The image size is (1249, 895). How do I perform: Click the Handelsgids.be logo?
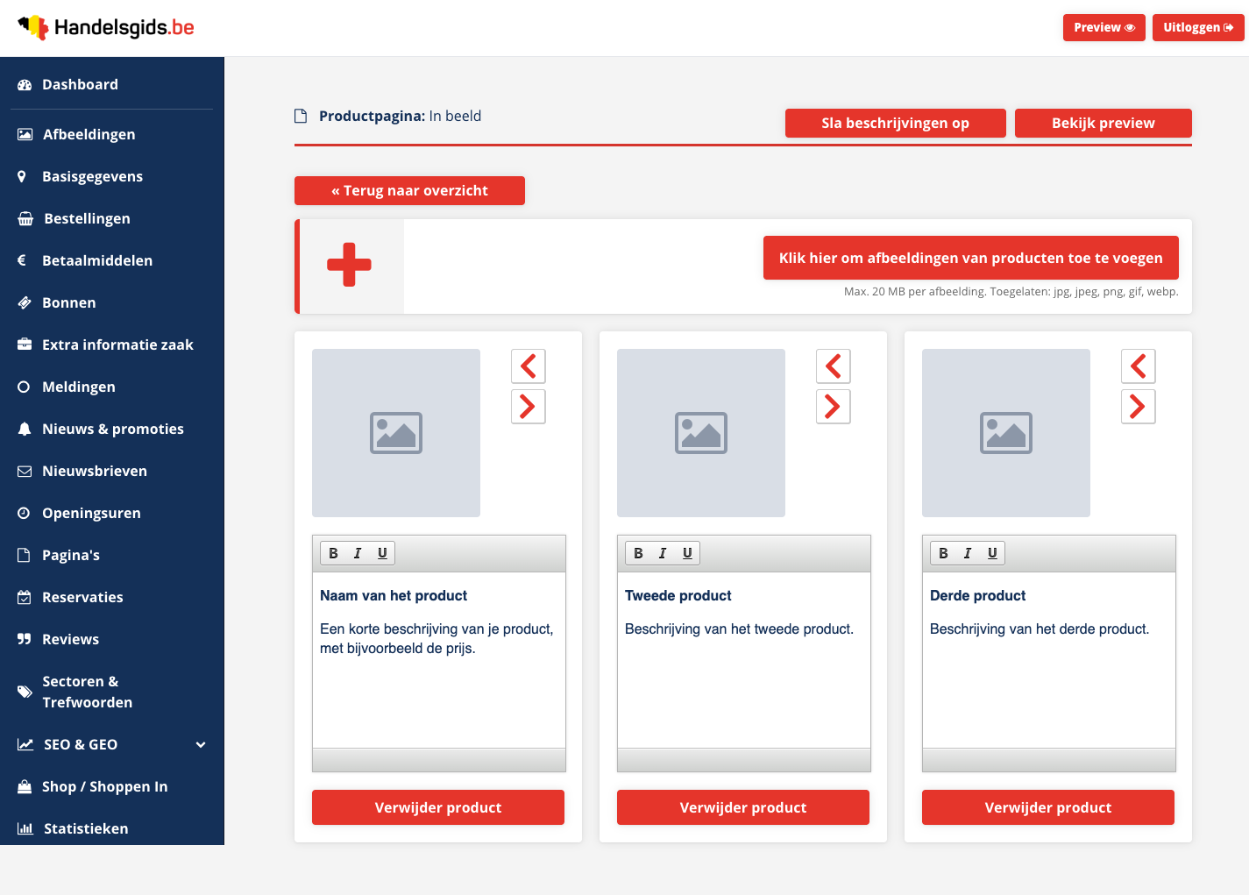tap(106, 27)
